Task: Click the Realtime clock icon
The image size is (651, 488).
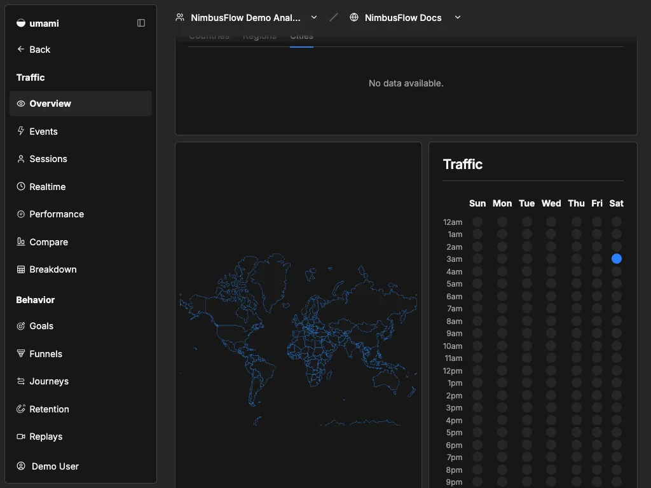Action: 21,186
